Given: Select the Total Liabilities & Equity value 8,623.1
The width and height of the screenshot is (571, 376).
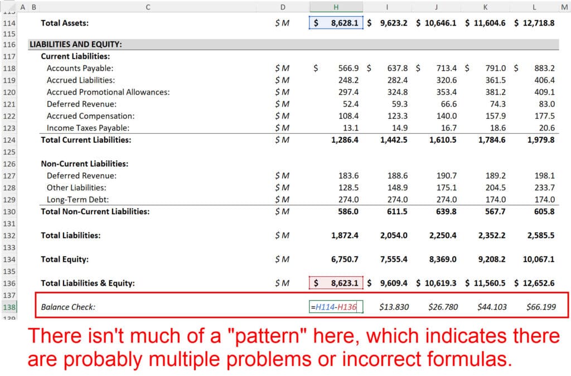Looking at the screenshot, I should click(336, 283).
